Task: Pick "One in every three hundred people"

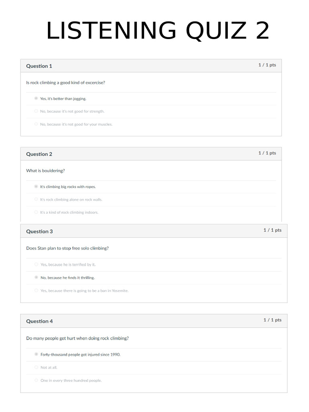Action: click(36, 380)
